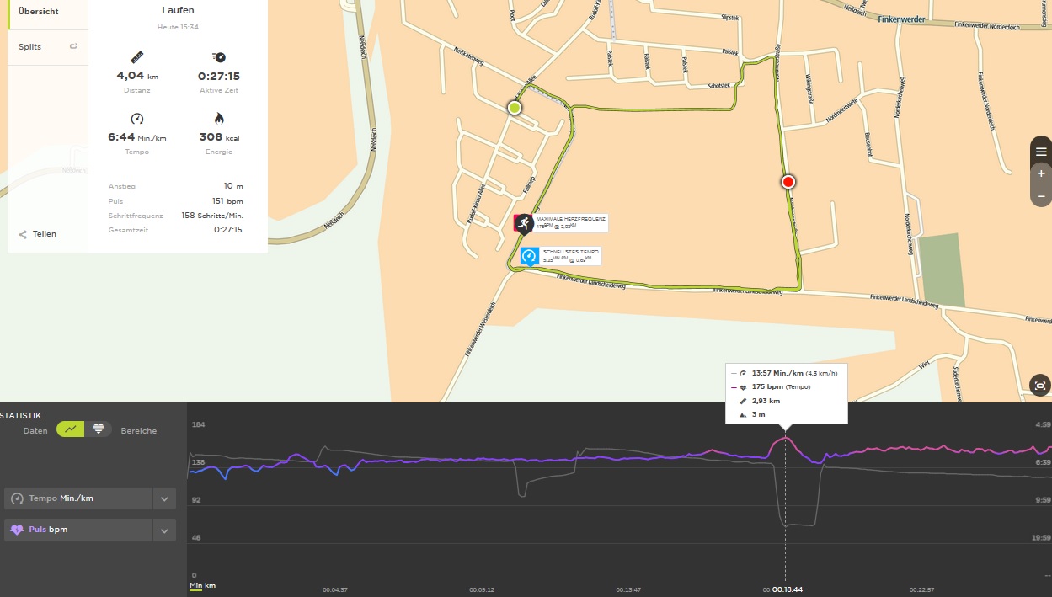The height and width of the screenshot is (597, 1052).
Task: Open the Übersicht tab
Action: pyautogui.click(x=39, y=14)
